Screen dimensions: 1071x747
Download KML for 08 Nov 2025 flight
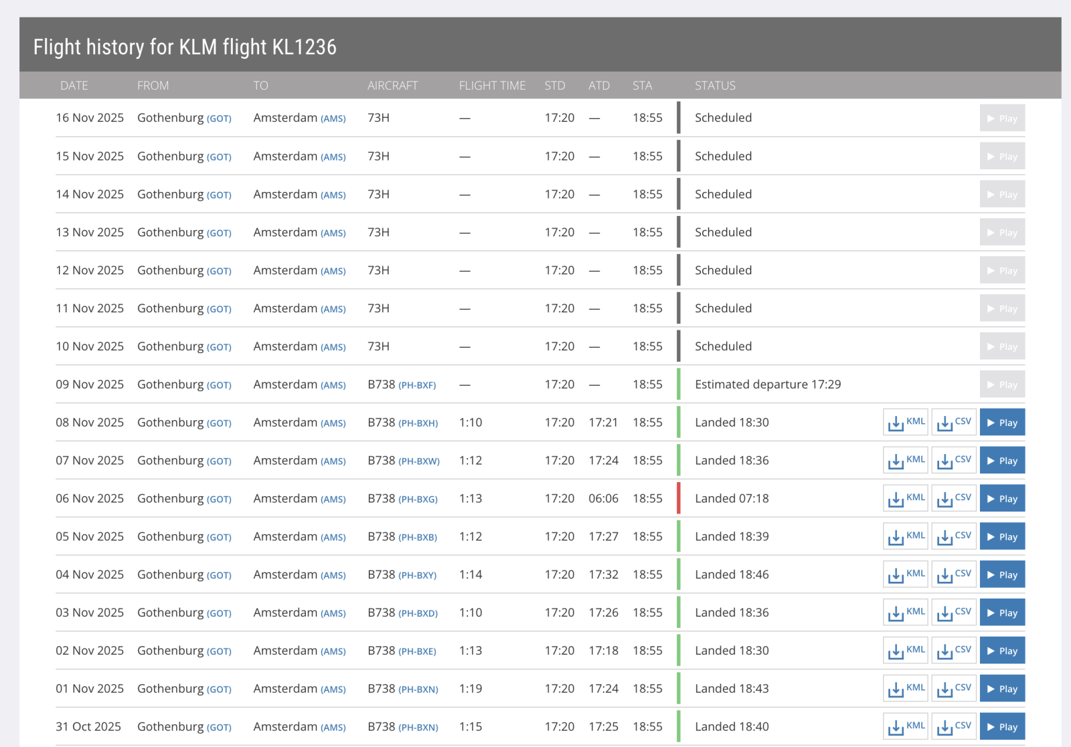(906, 423)
